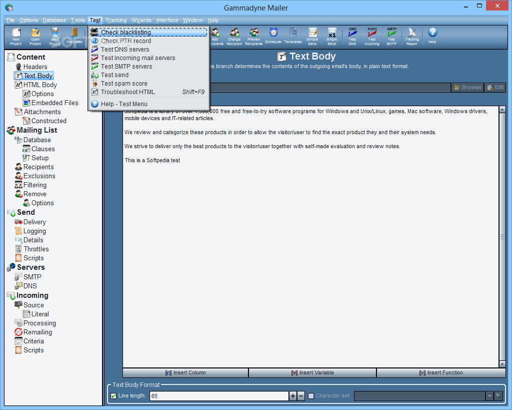Click the Preview Recipients toolbar icon
The height and width of the screenshot is (410, 512).
pyautogui.click(x=253, y=36)
